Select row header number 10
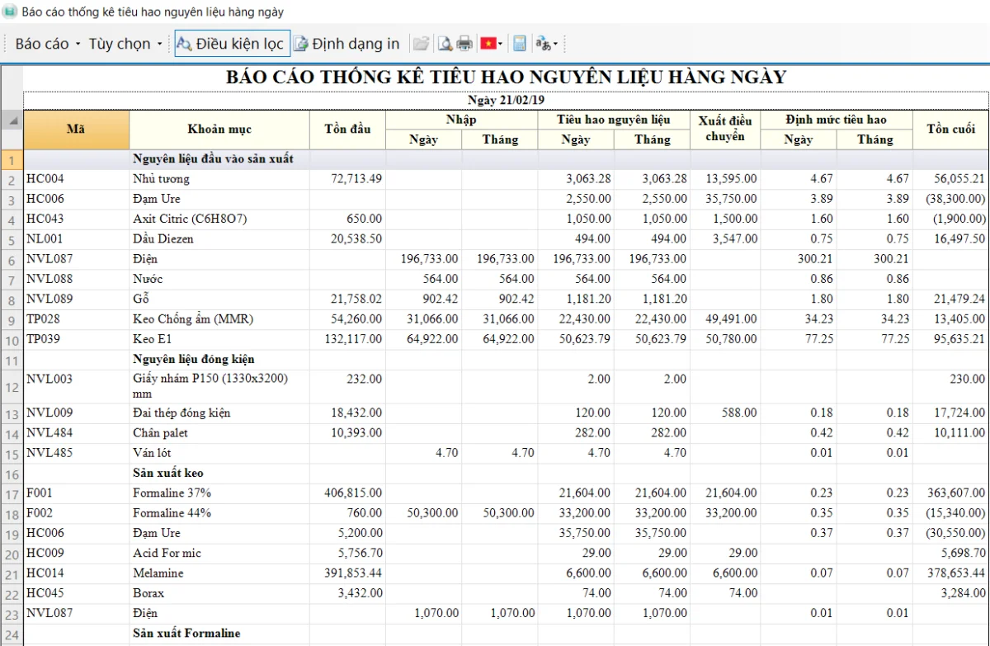The width and height of the screenshot is (990, 646). [12, 340]
